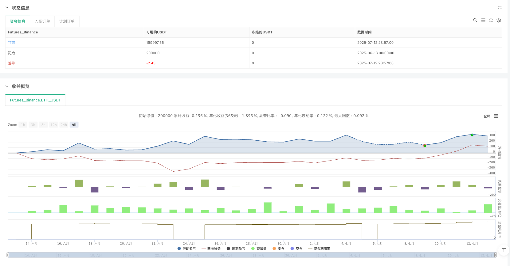The image size is (510, 266).
Task: Click the scroll-to-top arrow button
Action: [x=504, y=250]
